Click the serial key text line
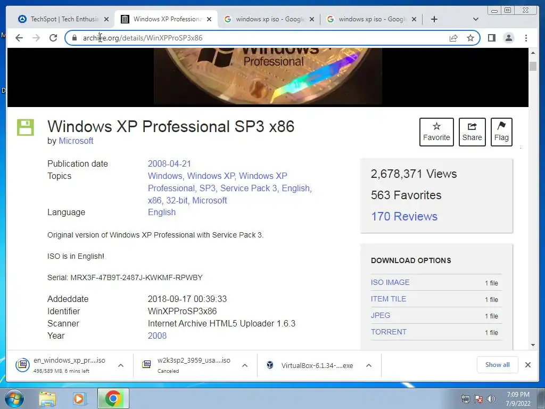This screenshot has height=409, width=545. point(125,277)
